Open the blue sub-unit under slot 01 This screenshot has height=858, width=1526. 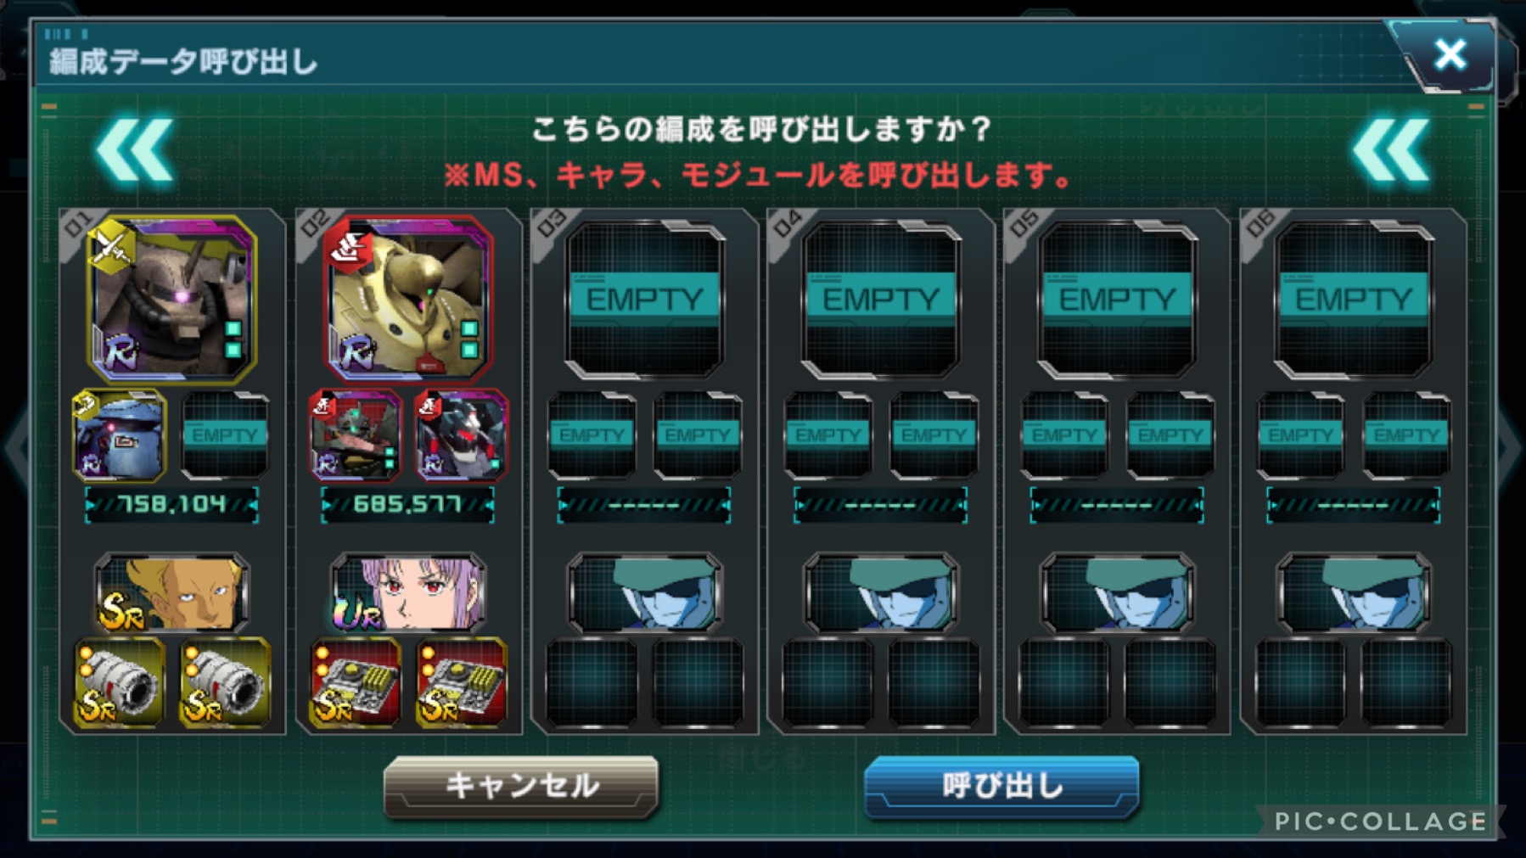(x=119, y=435)
